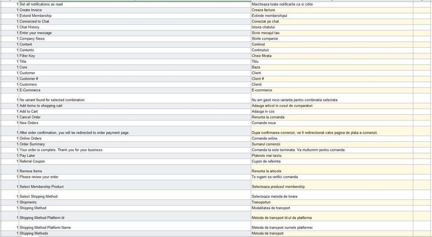Viewport: 432px width, 237px height.
Task: Select the 'Company News' cell
Action: pos(135,39)
